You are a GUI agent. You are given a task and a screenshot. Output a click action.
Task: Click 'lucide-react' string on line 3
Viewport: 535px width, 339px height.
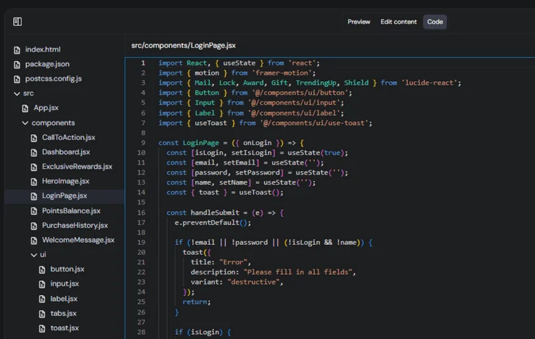429,83
